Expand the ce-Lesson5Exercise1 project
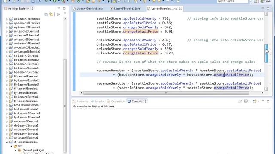The image size is (275, 154). tap(7, 138)
